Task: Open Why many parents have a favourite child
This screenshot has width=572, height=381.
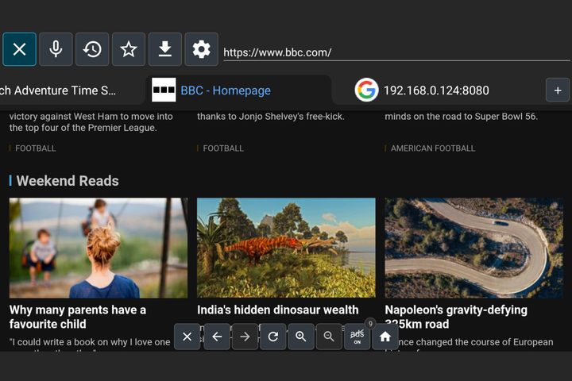Action: [x=78, y=317]
